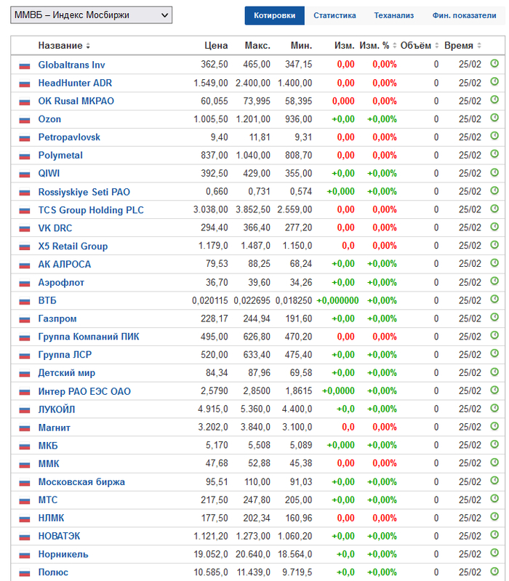Open the Petropavlovsk stock link
Screen dimensions: 509x581
[69, 137]
